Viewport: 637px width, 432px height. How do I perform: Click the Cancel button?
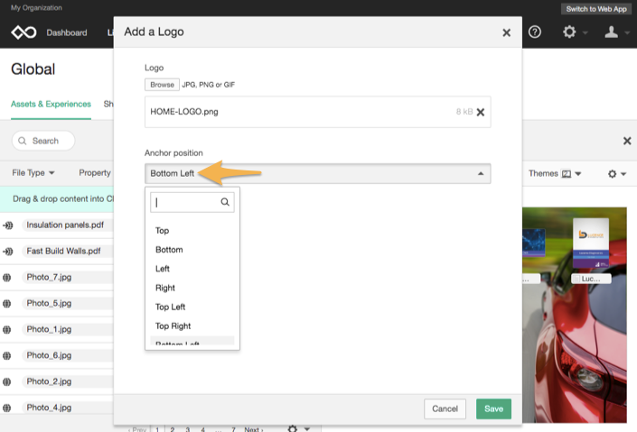(445, 409)
